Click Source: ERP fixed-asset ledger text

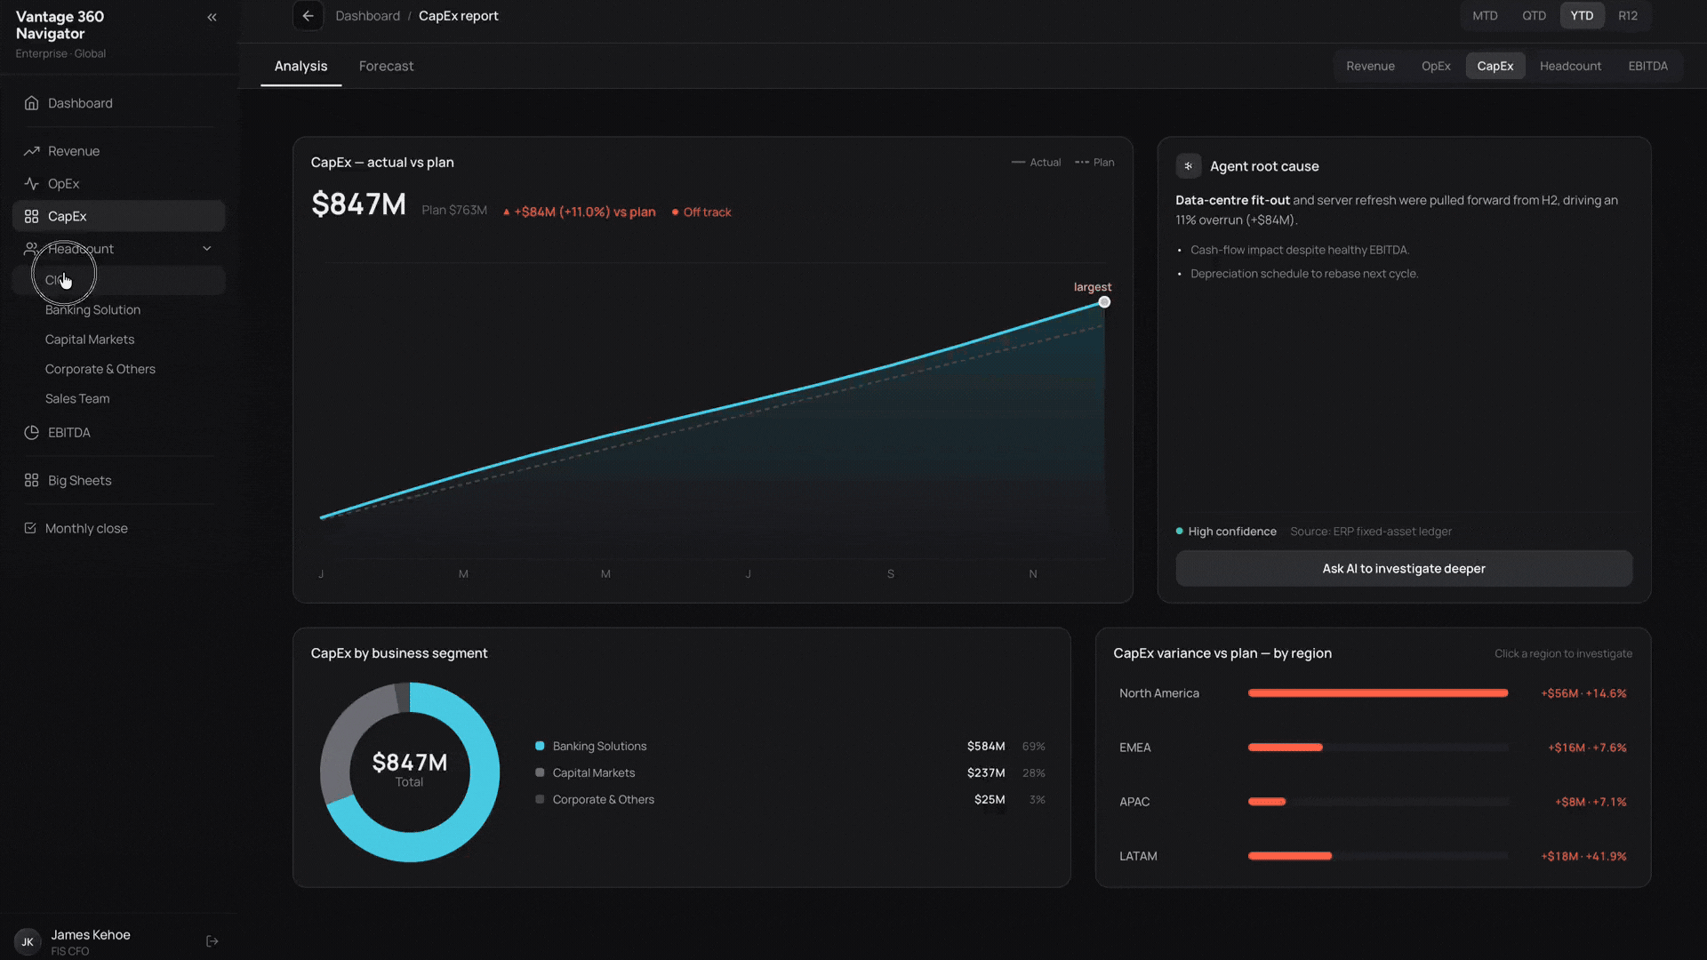tap(1371, 532)
